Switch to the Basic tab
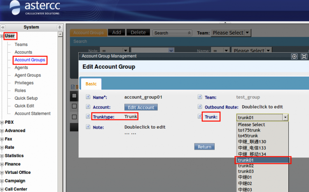 click(91, 84)
